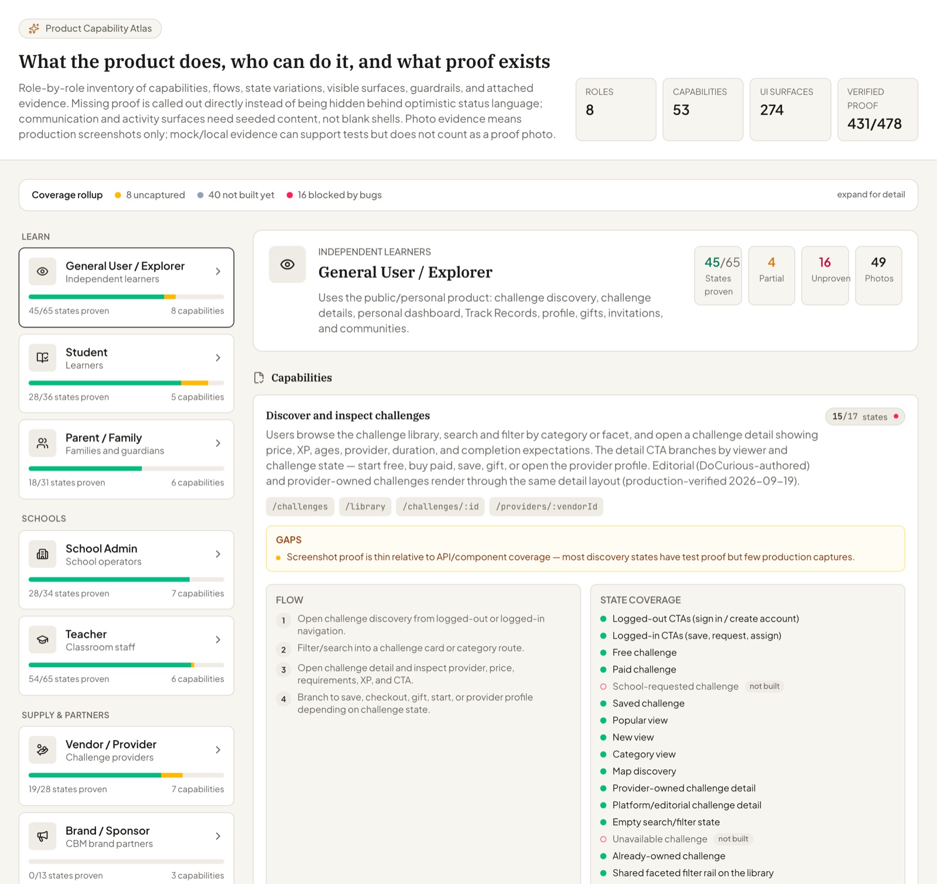Click the handshake icon on Vendor / Provider card

[x=42, y=749]
